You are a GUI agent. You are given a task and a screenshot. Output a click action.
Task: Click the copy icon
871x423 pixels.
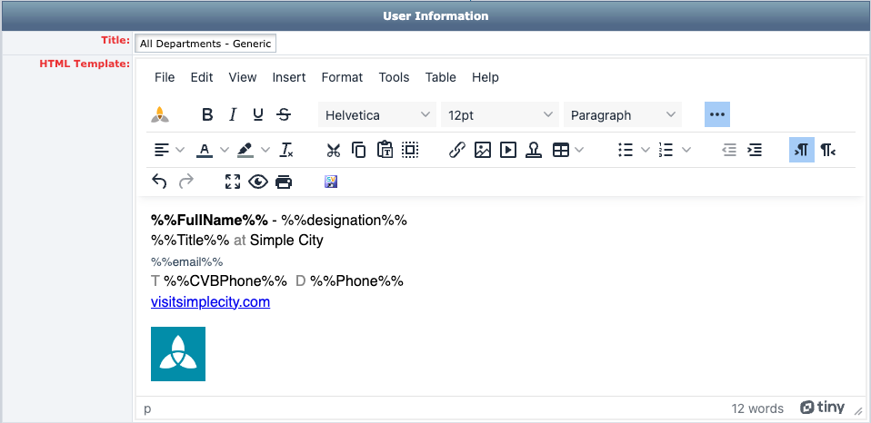[359, 150]
